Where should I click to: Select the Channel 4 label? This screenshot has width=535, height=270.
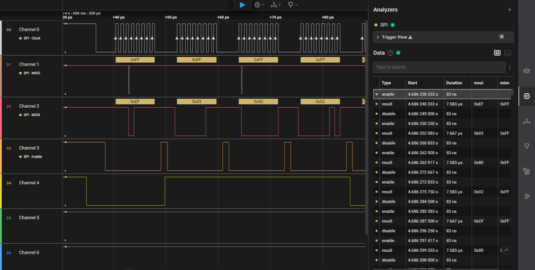pos(29,183)
